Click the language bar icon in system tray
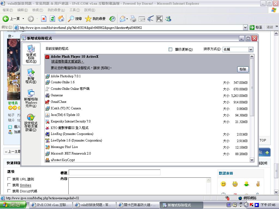This screenshot has height=209, width=279. 229,205
